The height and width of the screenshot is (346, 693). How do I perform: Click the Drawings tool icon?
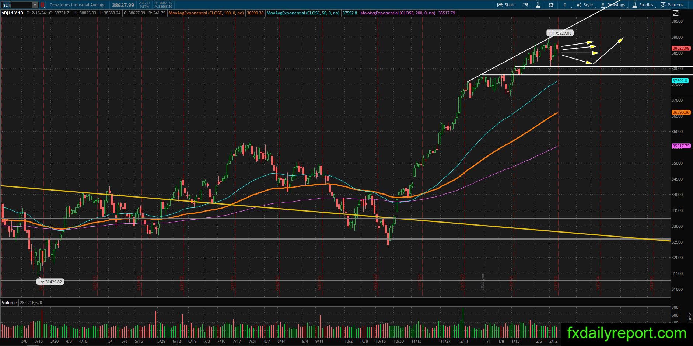[603, 5]
